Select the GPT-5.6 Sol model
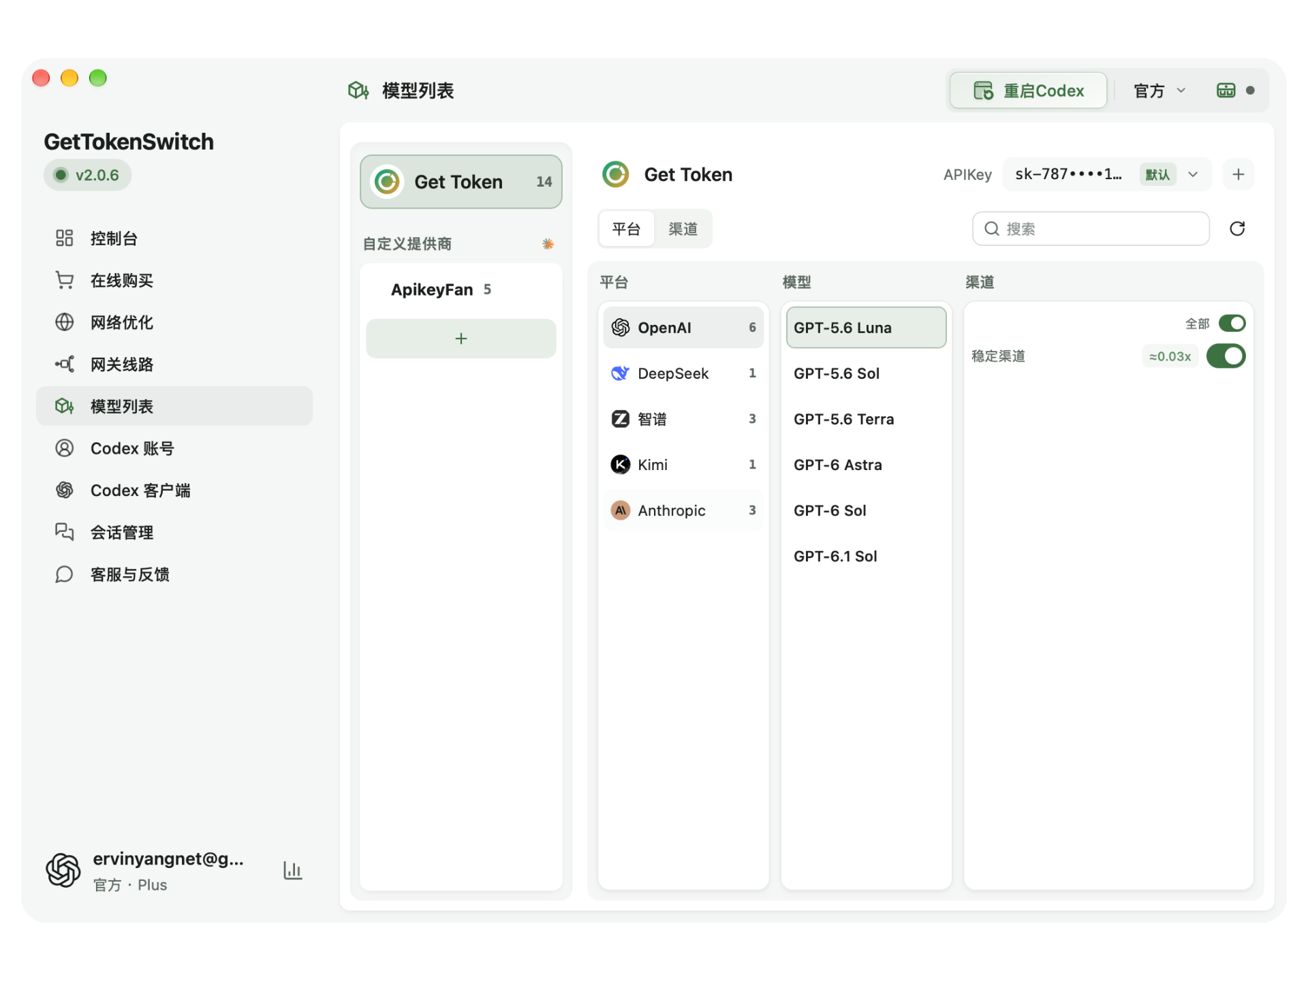The width and height of the screenshot is (1308, 981). 866,373
